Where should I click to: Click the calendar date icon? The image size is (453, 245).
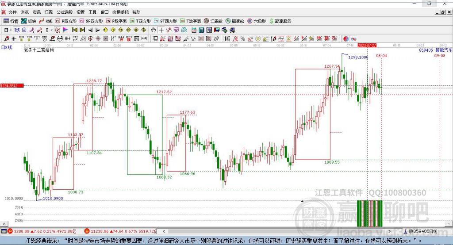click(x=194, y=30)
